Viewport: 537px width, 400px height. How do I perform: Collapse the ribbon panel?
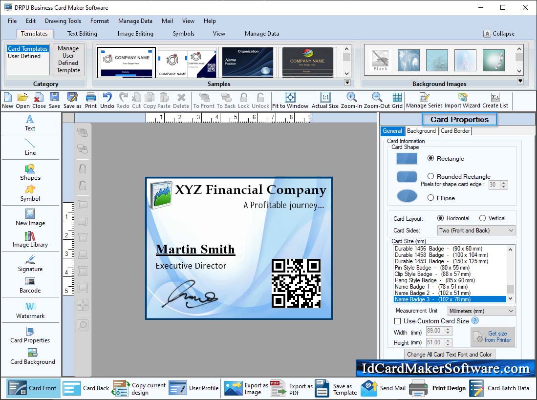click(x=499, y=34)
